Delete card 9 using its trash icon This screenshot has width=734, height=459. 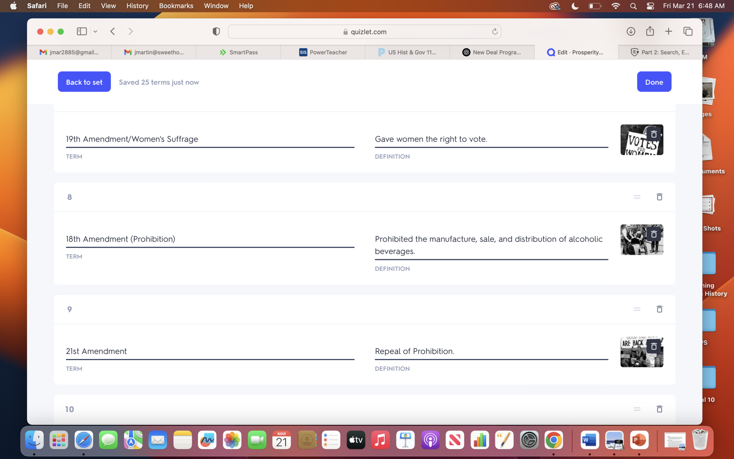(659, 309)
